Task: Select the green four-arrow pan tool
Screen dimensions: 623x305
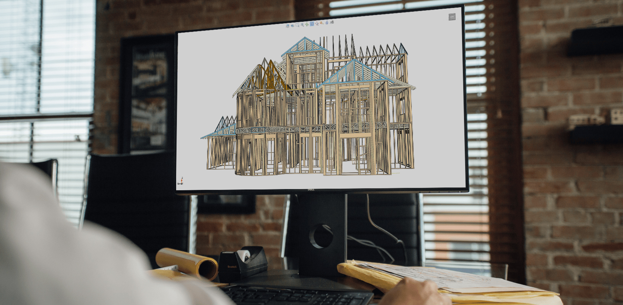Action: tap(307, 24)
